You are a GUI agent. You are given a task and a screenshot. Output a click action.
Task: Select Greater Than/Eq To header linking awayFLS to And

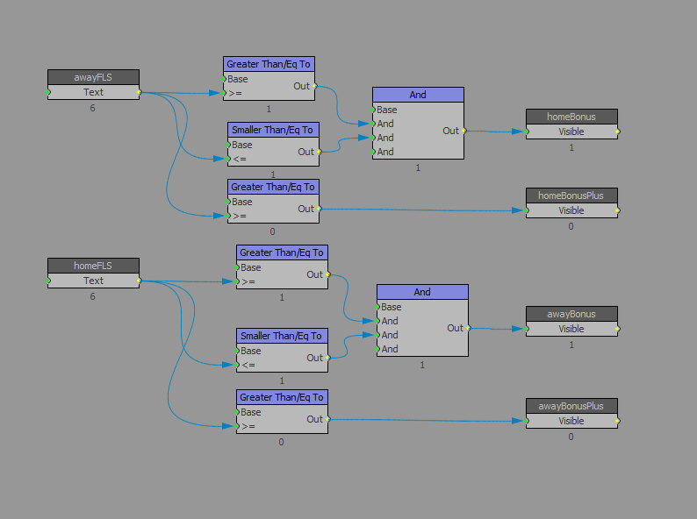pos(269,64)
